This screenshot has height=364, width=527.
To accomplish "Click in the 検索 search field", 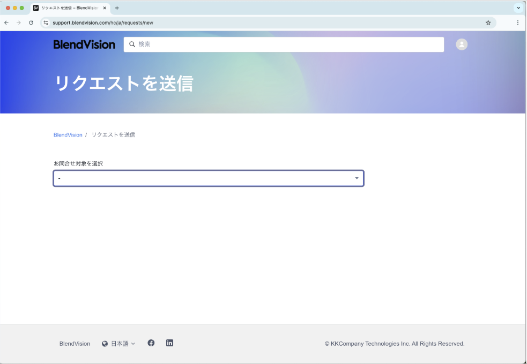I will (284, 44).
